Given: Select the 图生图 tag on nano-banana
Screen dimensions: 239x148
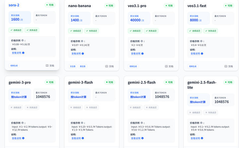Looking at the screenshot, I should click(x=83, y=66).
